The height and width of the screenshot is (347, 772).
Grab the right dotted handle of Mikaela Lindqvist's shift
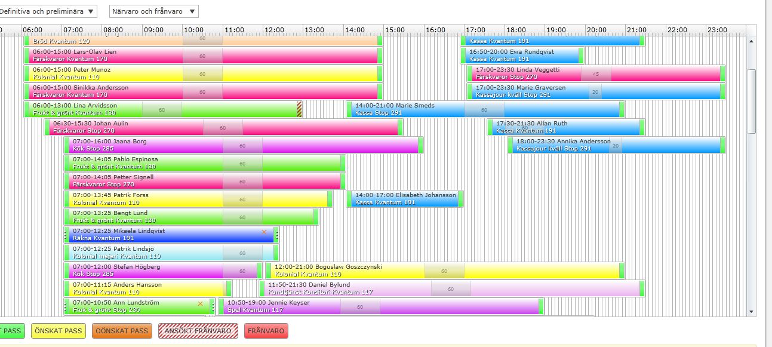coord(278,235)
